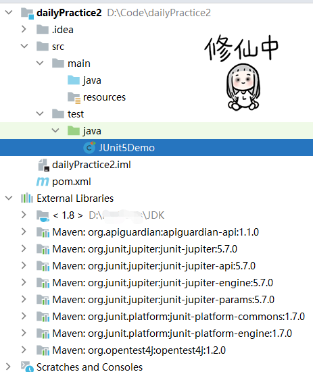Click the dailyPractice2.iml file icon

coord(44,165)
